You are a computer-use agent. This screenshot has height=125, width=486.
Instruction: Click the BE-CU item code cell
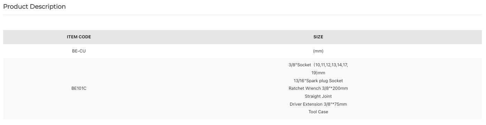click(79, 51)
